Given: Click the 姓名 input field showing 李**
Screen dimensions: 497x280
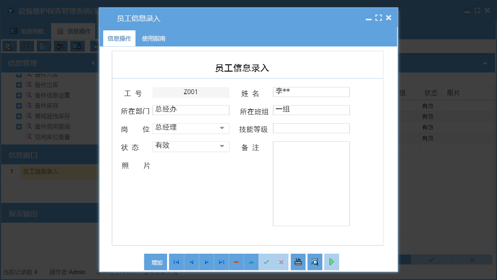Looking at the screenshot, I should [x=311, y=92].
